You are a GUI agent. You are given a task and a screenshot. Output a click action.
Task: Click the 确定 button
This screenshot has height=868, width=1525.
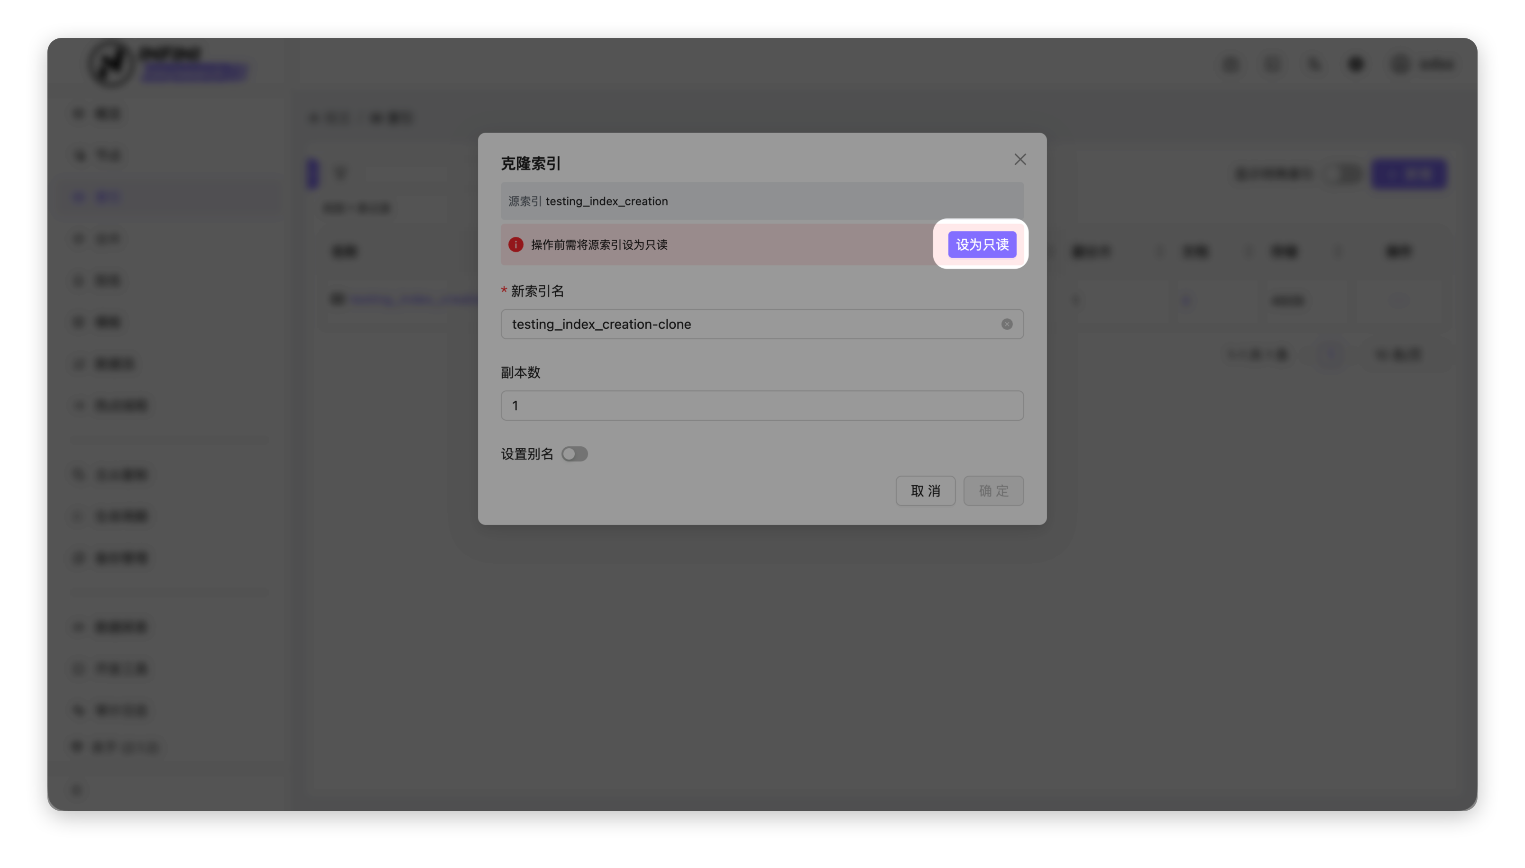(993, 491)
